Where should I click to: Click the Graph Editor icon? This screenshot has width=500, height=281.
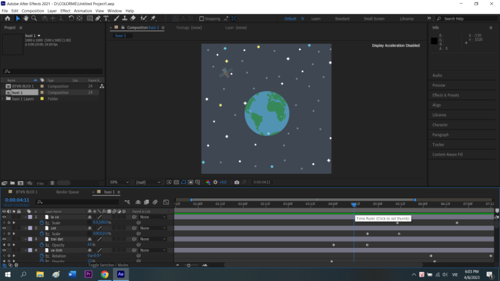pos(166,202)
